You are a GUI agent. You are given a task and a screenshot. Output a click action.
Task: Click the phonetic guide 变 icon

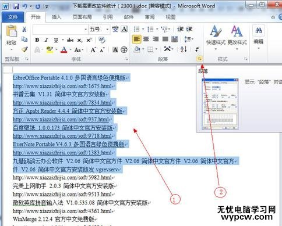coord(115,29)
